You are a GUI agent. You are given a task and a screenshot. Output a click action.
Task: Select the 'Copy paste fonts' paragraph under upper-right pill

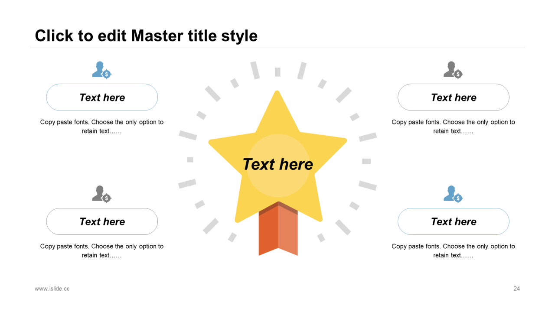click(453, 127)
